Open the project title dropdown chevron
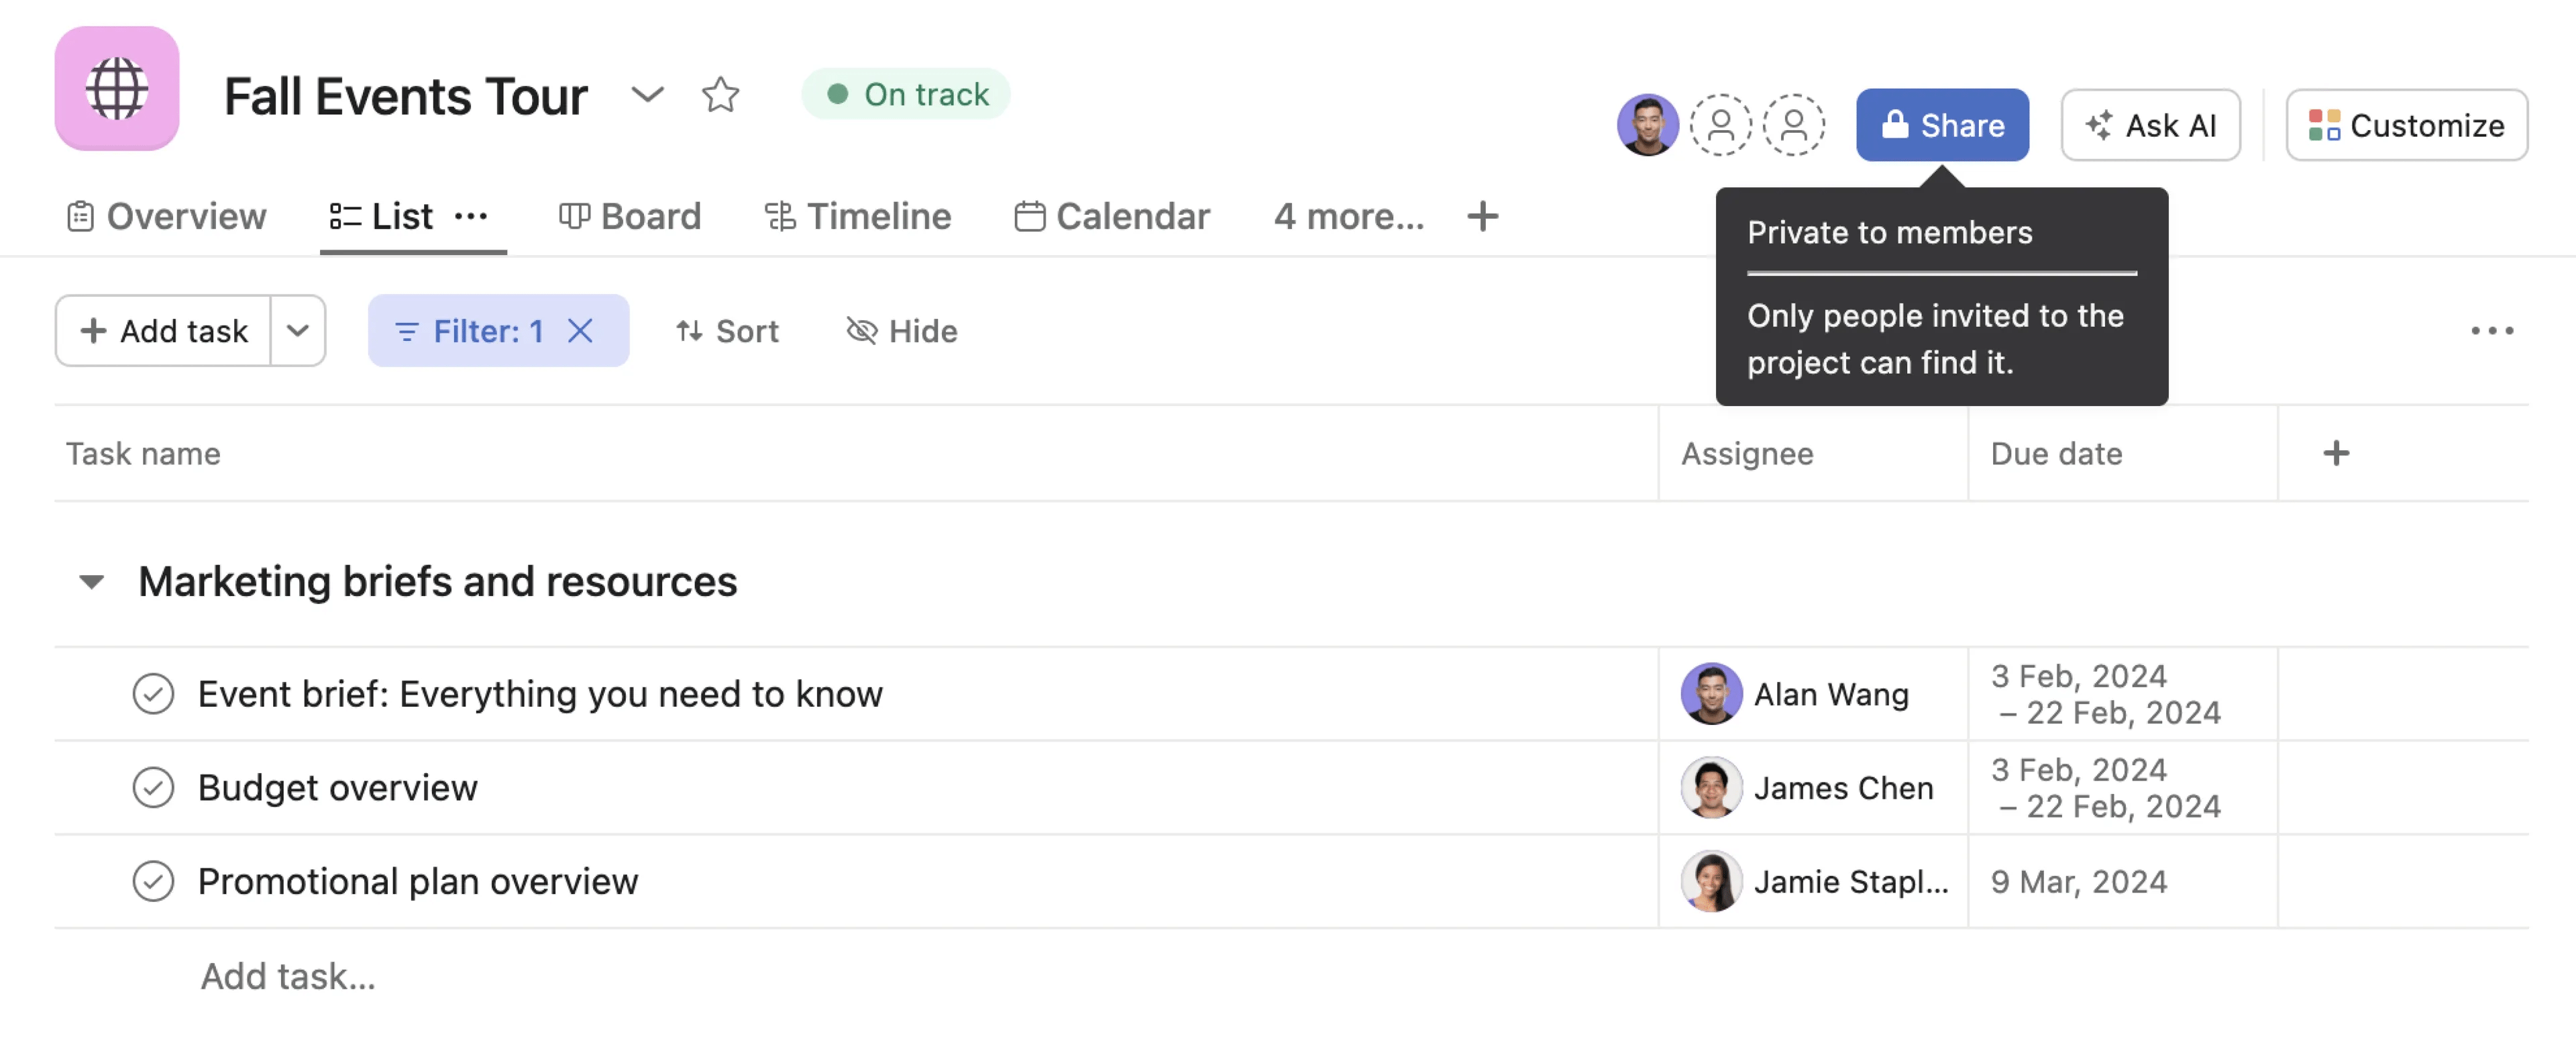The image size is (2576, 1049). coord(648,96)
